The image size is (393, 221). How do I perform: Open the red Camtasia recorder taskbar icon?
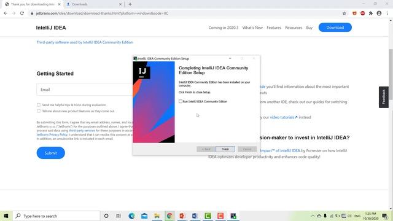coord(220,215)
